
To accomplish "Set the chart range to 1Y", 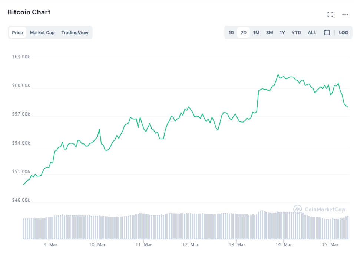I will 282,32.
